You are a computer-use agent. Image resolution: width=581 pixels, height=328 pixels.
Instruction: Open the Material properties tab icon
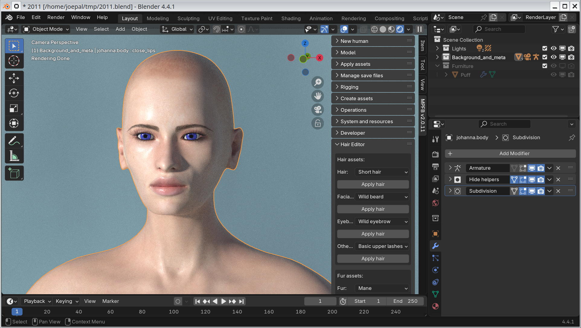coord(435,306)
